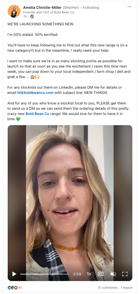The image size is (140, 294).
Task: Open Amelia Christie-Miller's name link
Action: tap(42, 7)
